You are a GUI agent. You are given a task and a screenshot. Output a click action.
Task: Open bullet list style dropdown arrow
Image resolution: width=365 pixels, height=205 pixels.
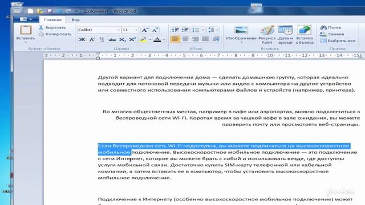203,30
